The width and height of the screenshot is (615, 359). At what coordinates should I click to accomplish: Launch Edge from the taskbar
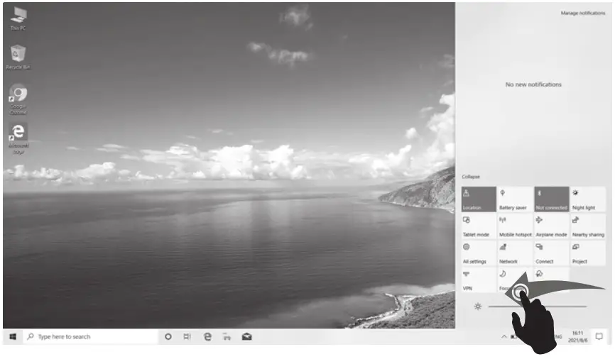coord(207,337)
